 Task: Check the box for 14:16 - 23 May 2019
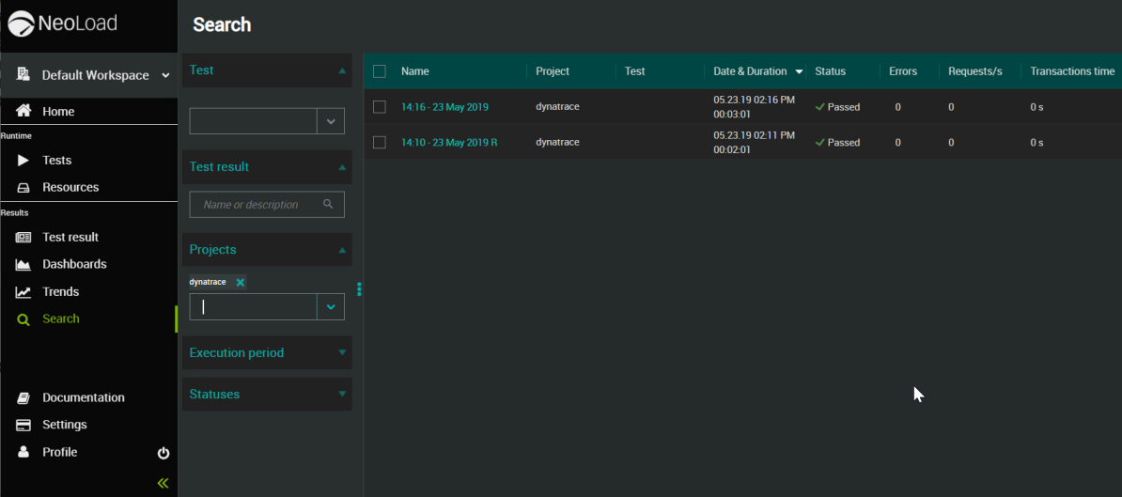380,107
